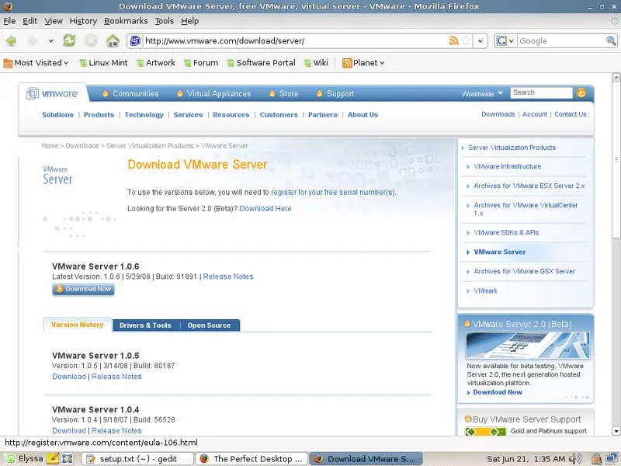The width and height of the screenshot is (621, 466).
Task: Click the show desktop icon in taskbar
Action: pyautogui.click(x=68, y=459)
